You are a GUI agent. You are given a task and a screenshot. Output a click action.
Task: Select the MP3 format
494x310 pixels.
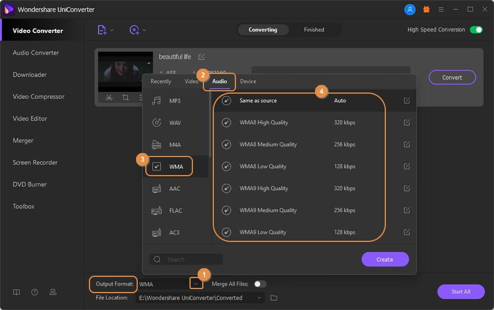(x=175, y=101)
